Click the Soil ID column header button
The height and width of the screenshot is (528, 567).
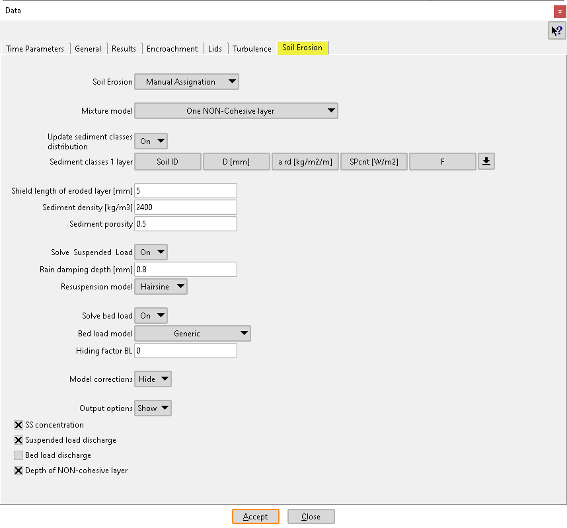[168, 162]
